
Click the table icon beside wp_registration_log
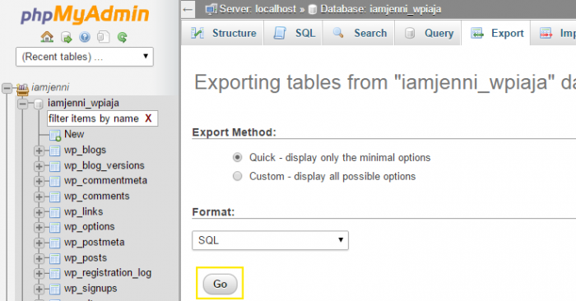point(55,274)
